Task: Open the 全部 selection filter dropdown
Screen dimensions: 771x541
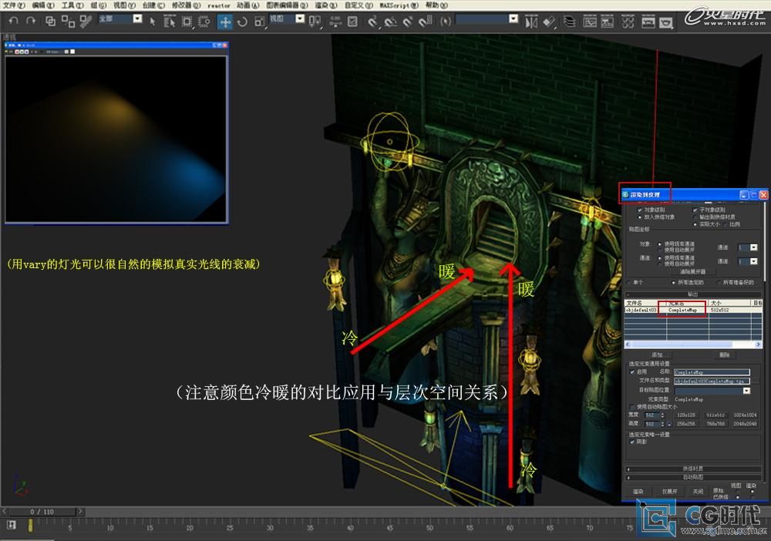Action: (138, 19)
